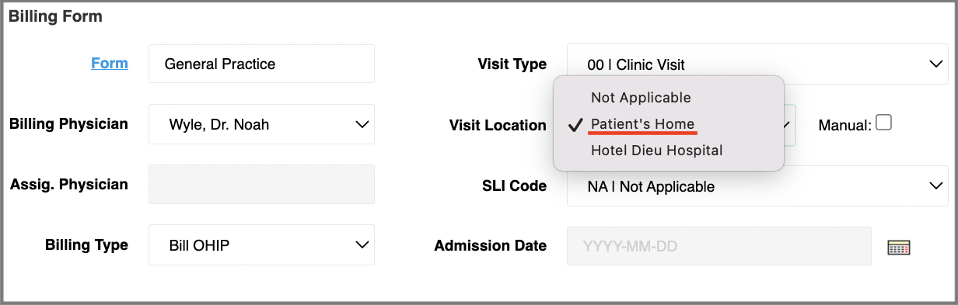Click the Visit Location label
This screenshot has width=958, height=305.
pyautogui.click(x=498, y=125)
